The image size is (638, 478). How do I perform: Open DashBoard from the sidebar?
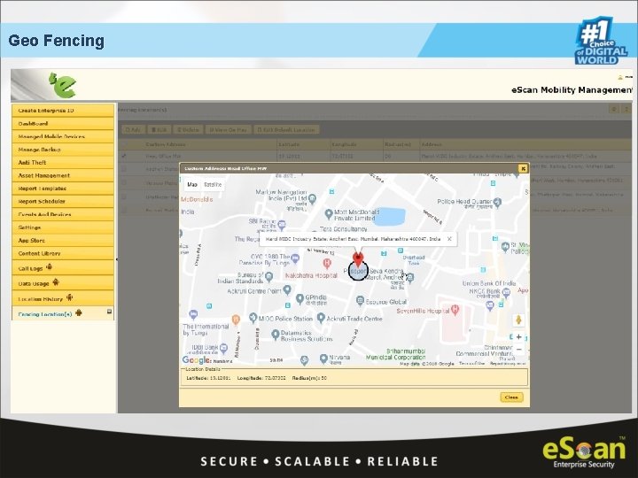[63, 123]
